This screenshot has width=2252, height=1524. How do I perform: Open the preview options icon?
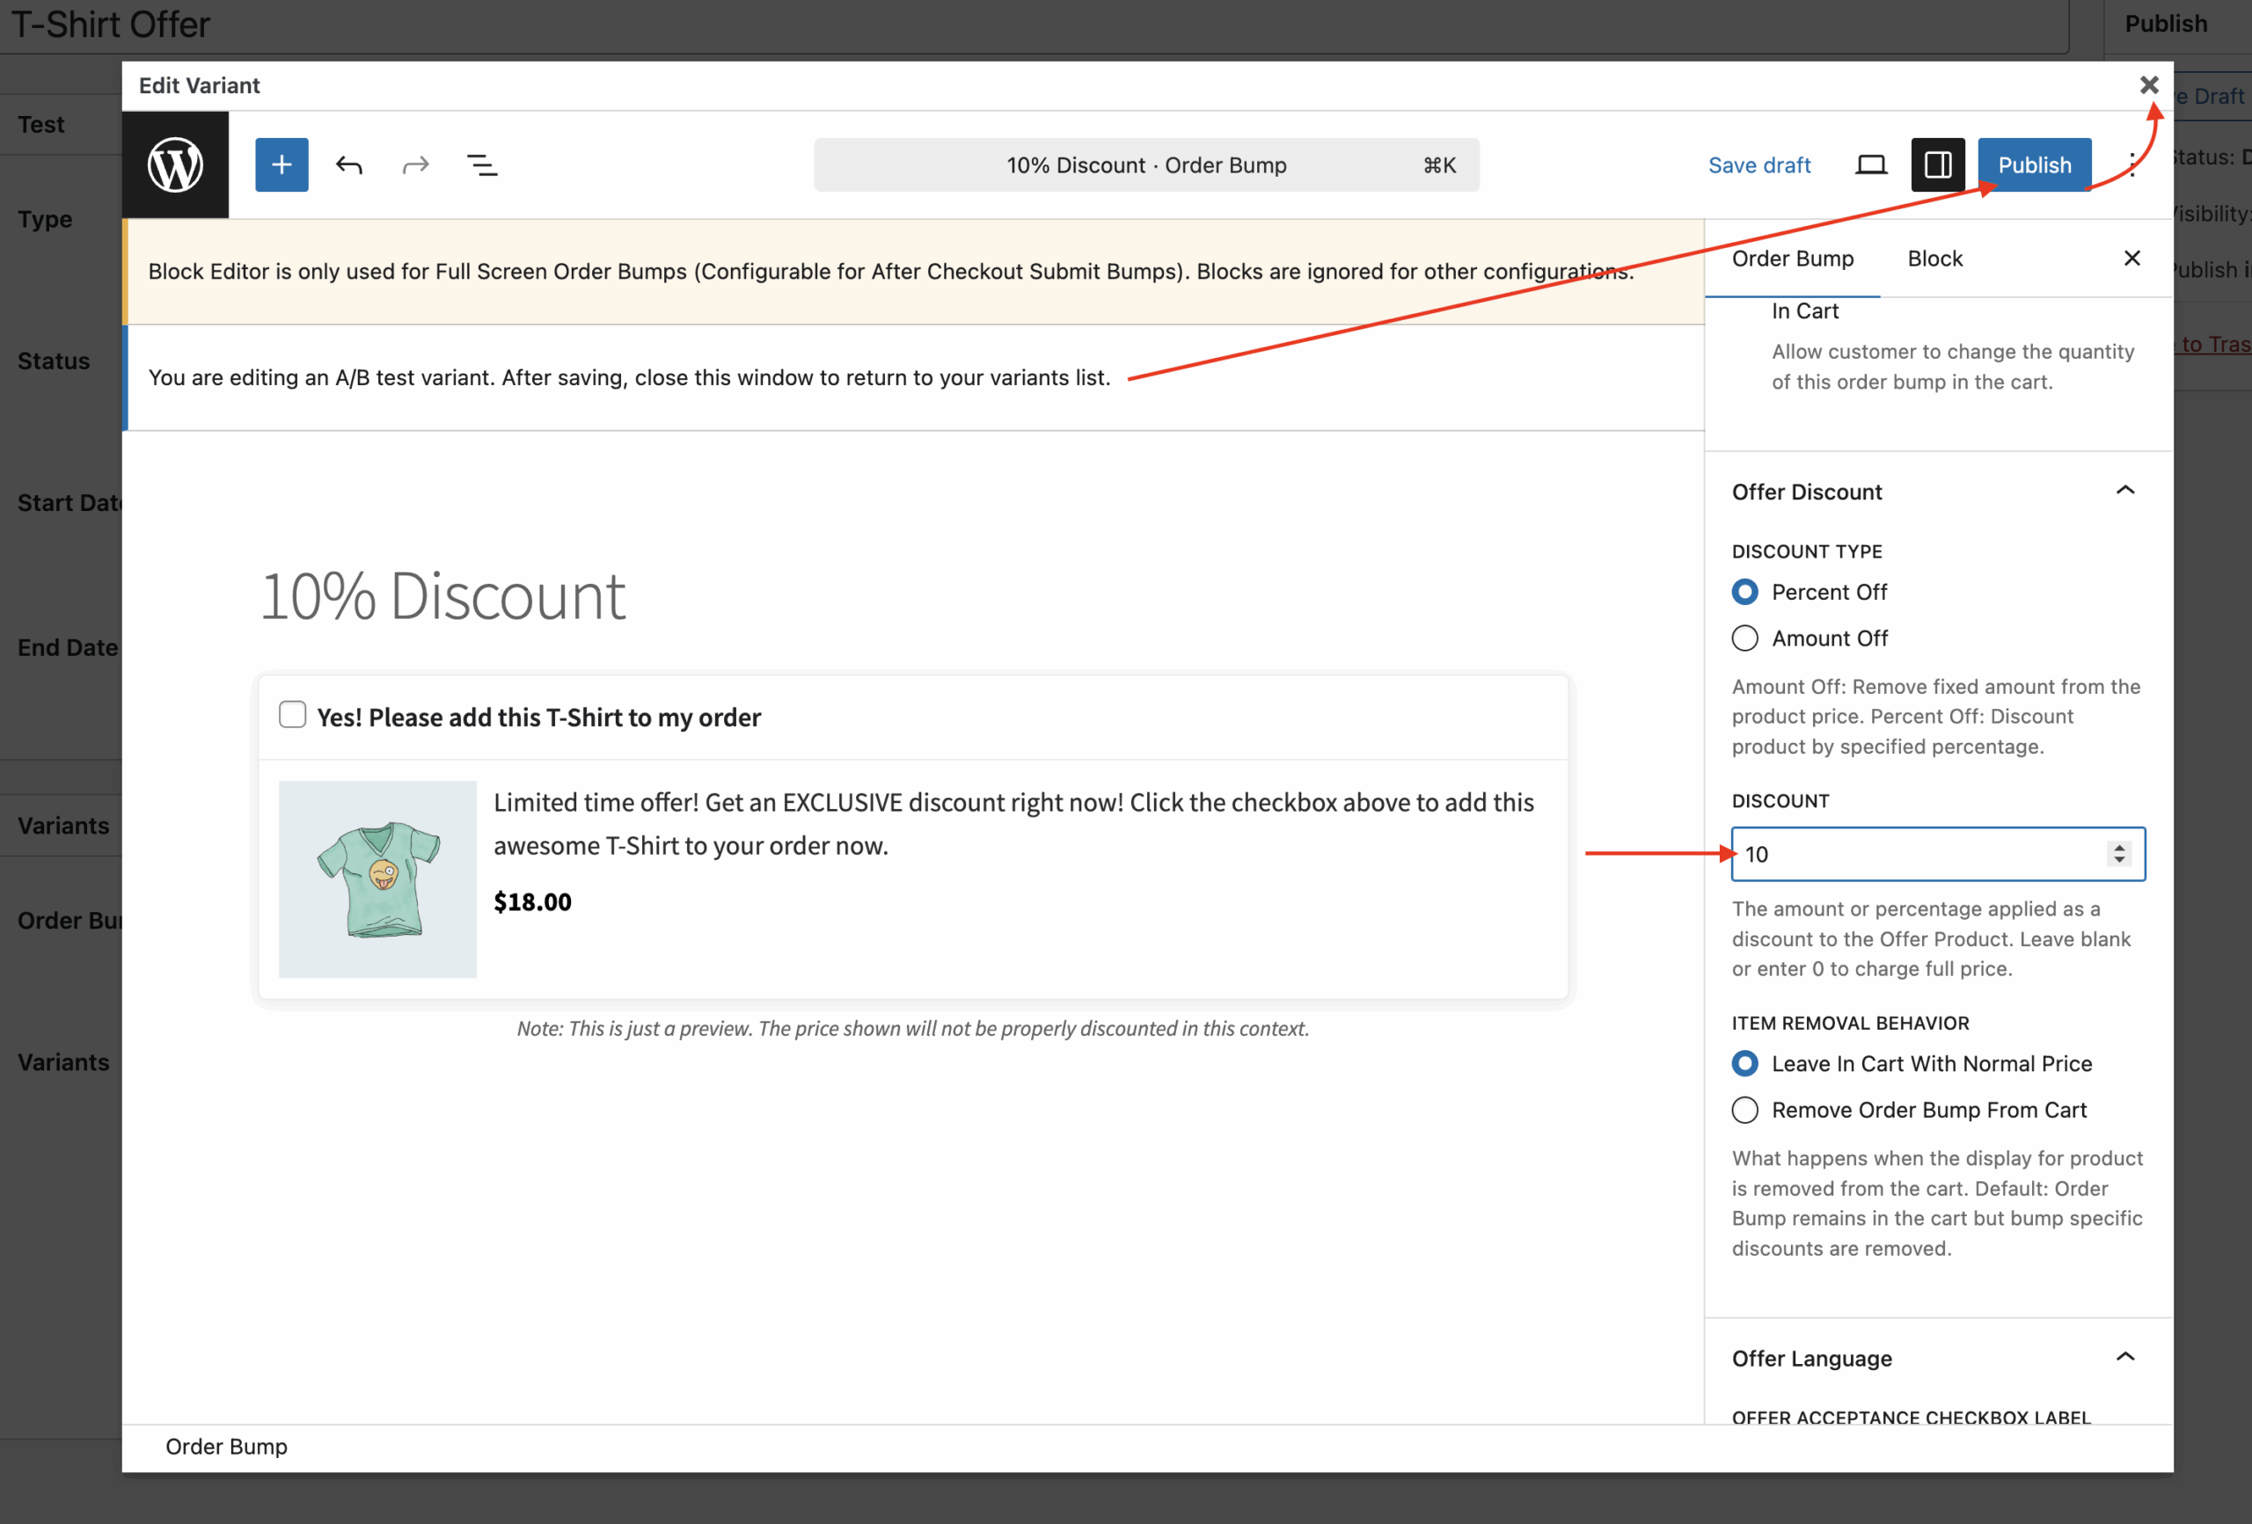point(1871,164)
